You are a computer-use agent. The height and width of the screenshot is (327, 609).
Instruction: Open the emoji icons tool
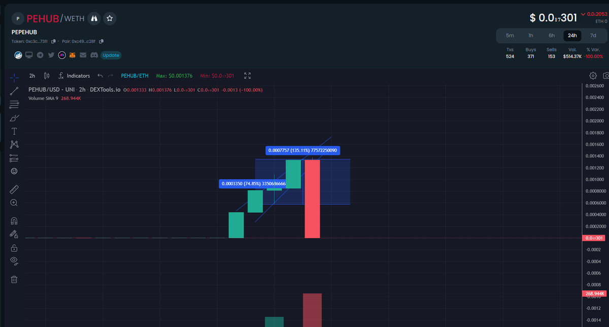click(x=14, y=171)
